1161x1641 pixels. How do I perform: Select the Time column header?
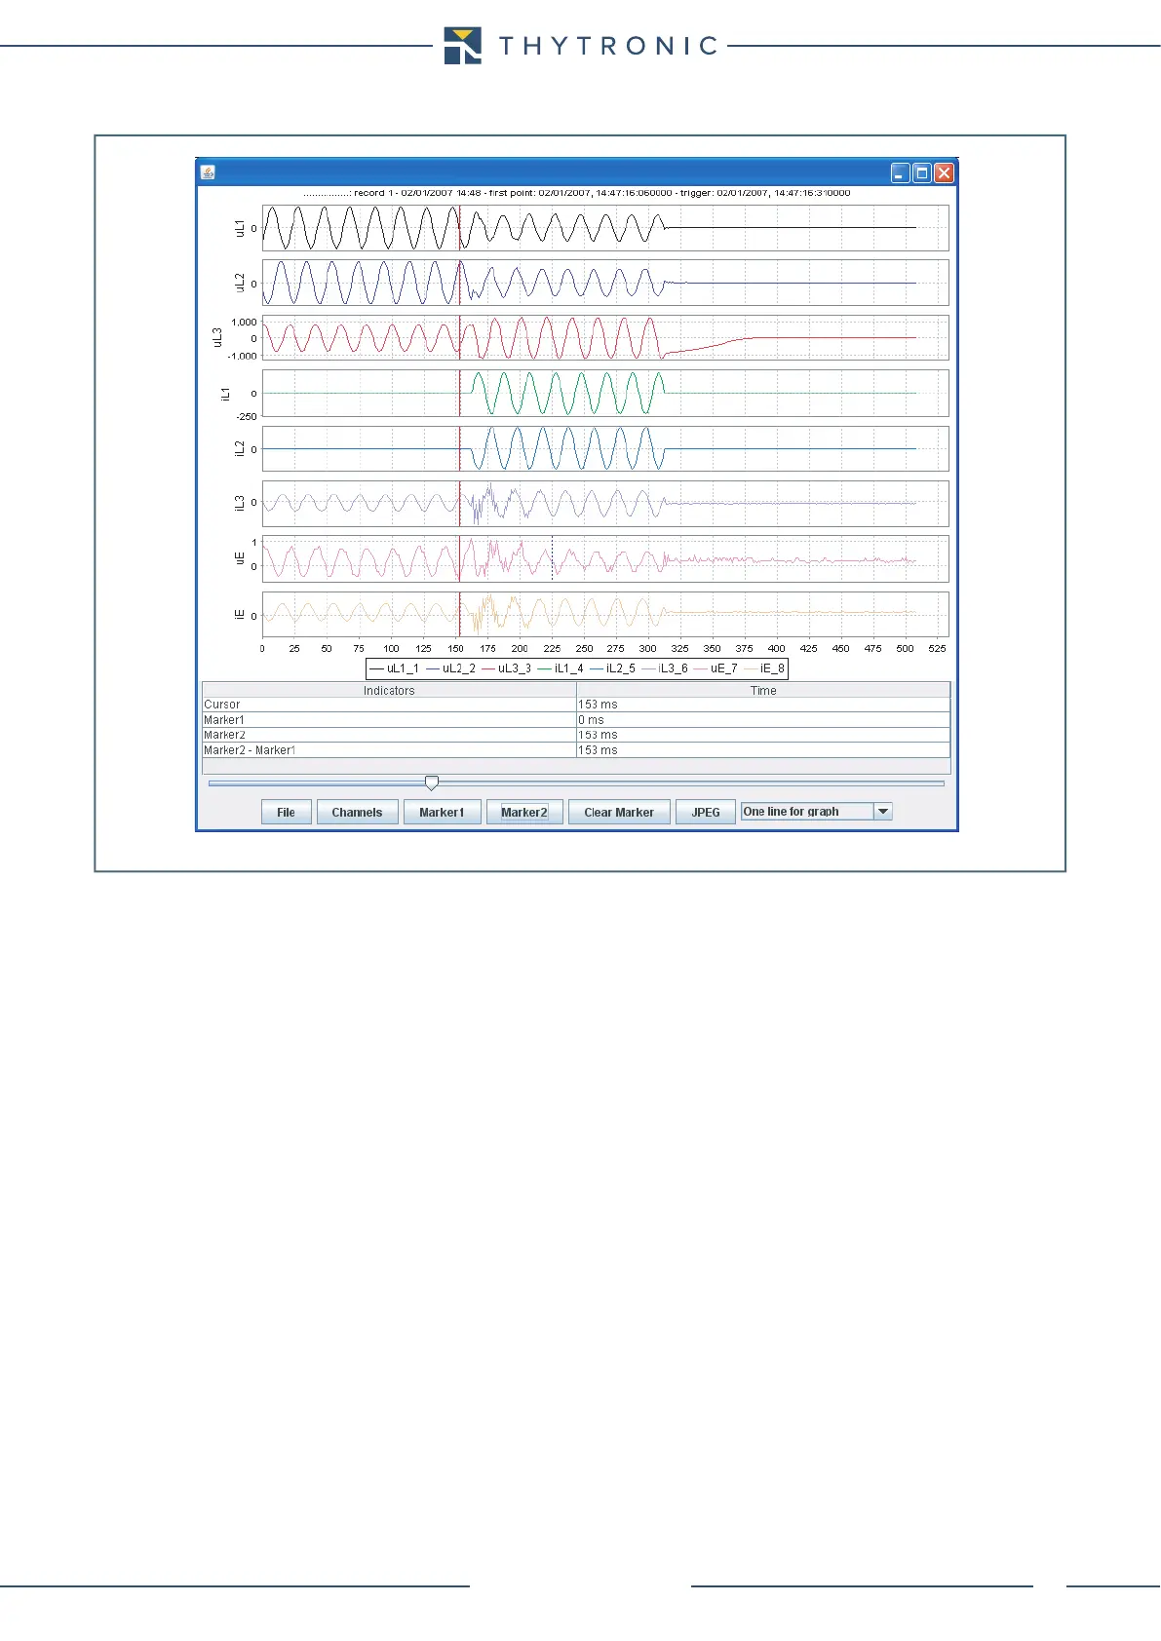763,690
